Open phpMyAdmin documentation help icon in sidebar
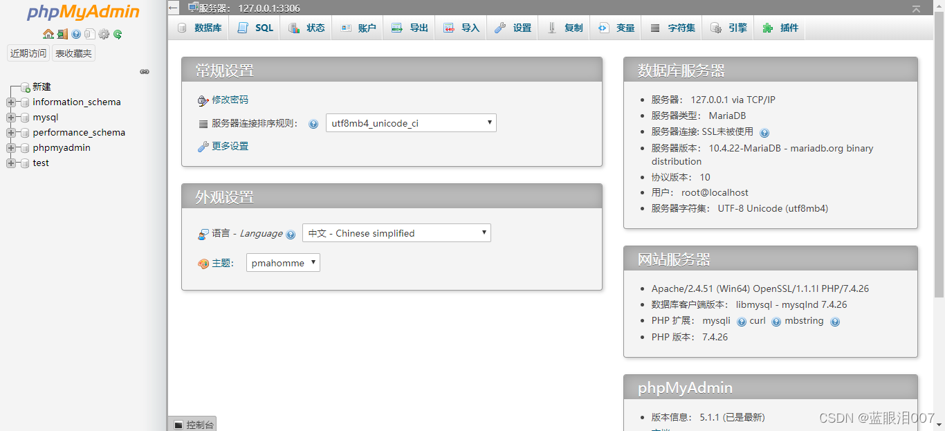 (x=76, y=34)
